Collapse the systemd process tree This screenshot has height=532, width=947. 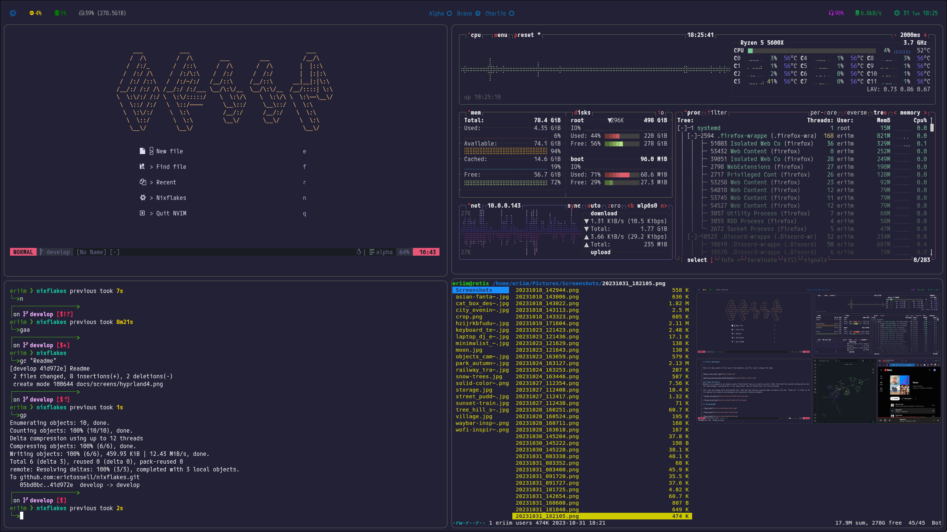(682, 128)
